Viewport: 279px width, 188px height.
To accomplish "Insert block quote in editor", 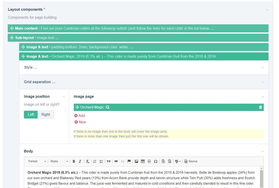I will click(109, 161).
